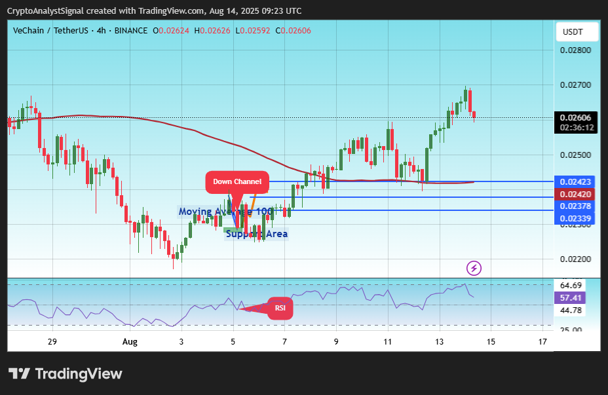Click the 0.02700 price axis label
Viewport: 608px width, 395px height.
575,85
